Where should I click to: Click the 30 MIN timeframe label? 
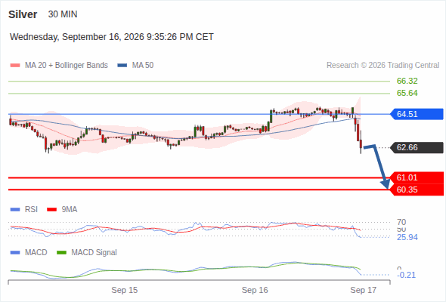(x=63, y=14)
